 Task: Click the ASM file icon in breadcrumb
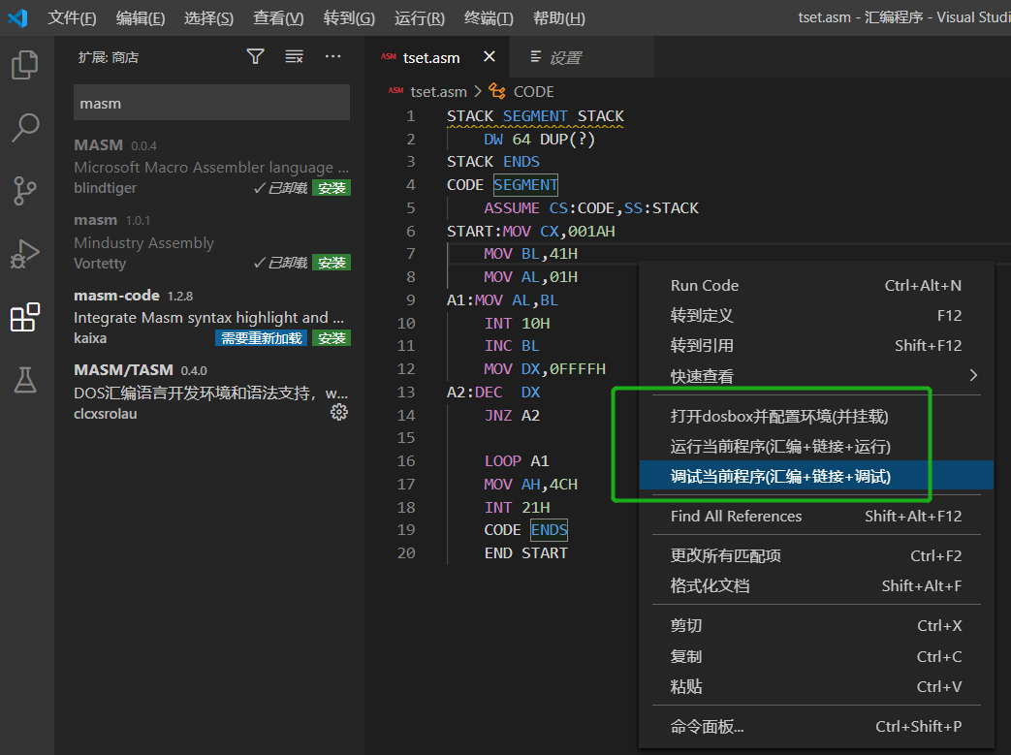(395, 91)
